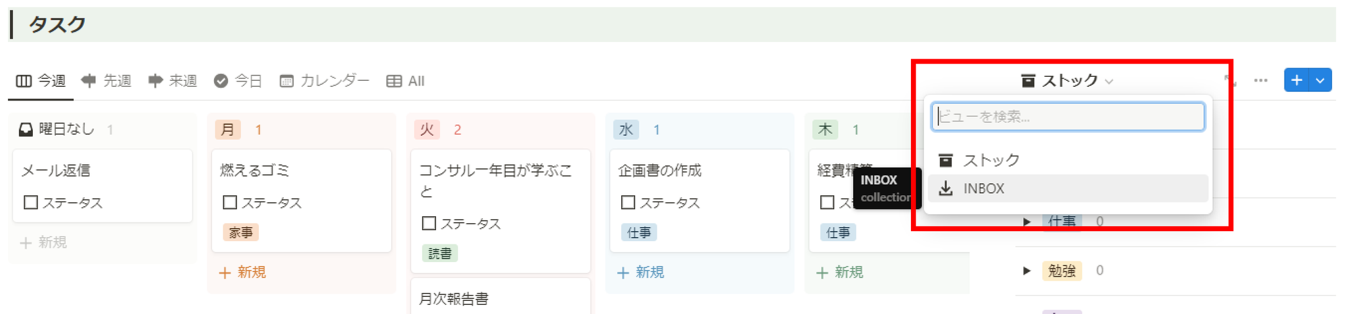
Task: Check ステータス box on メール返信 card
Action: coord(31,202)
